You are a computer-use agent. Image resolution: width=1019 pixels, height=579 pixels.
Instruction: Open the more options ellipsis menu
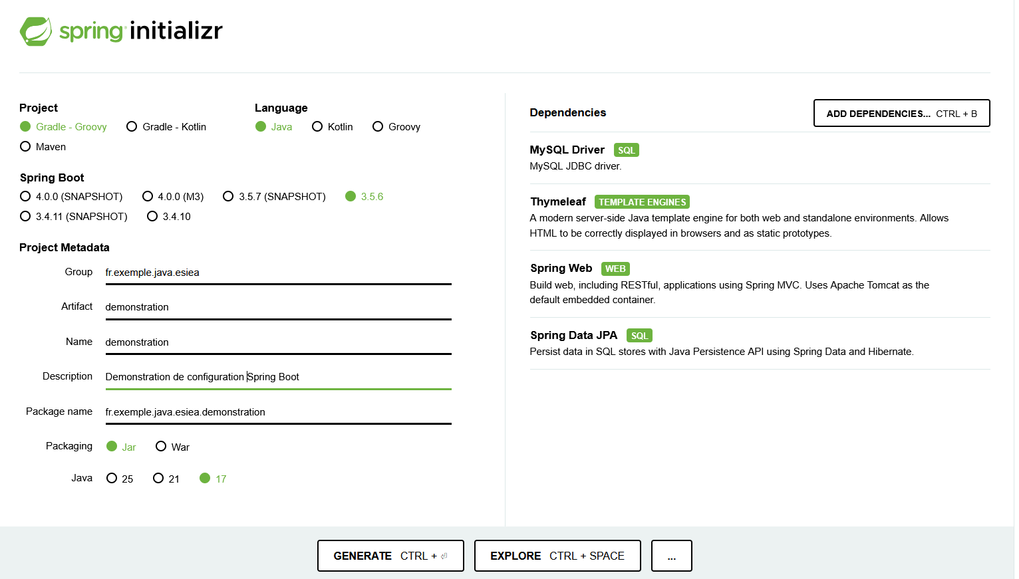pyautogui.click(x=671, y=556)
